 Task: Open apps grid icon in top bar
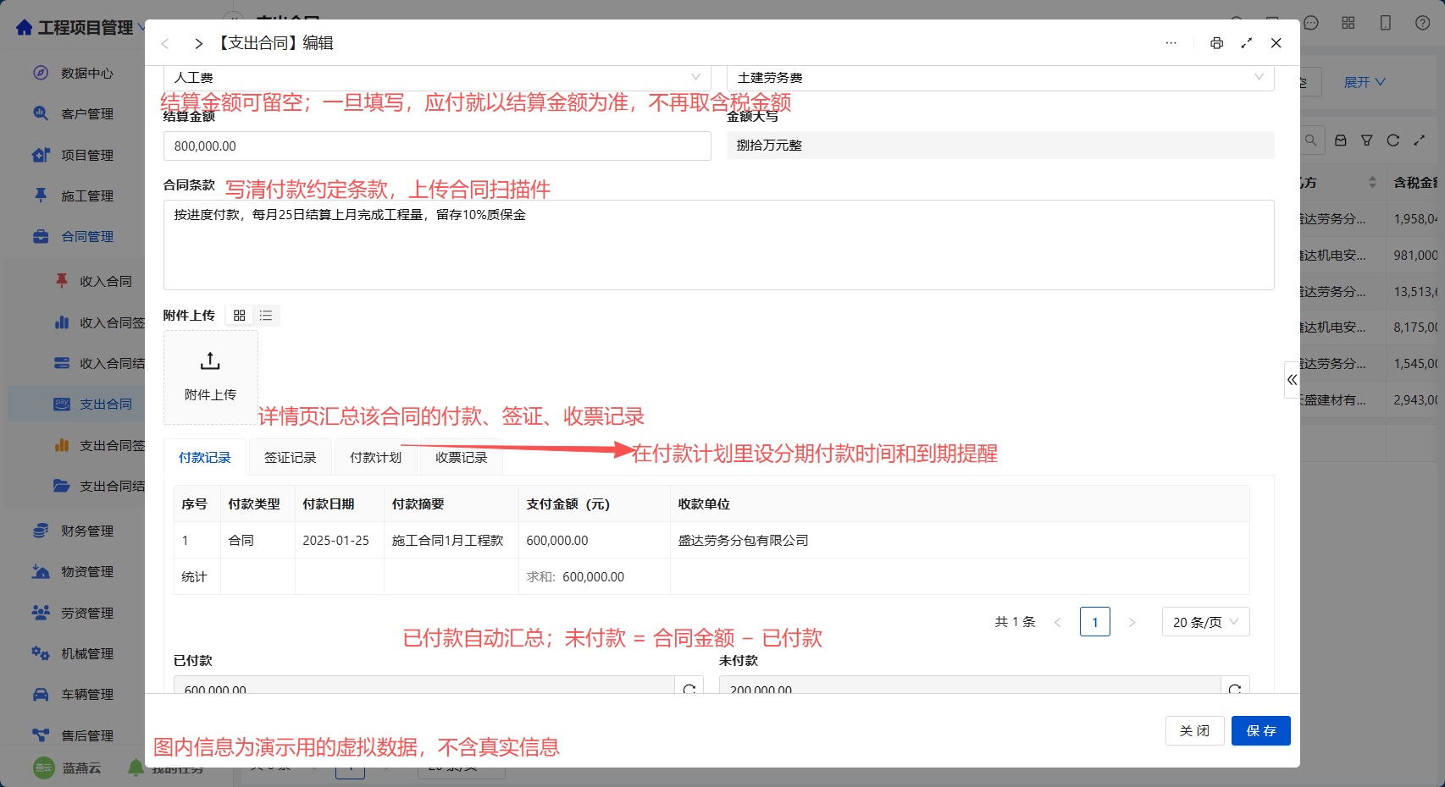1348,23
